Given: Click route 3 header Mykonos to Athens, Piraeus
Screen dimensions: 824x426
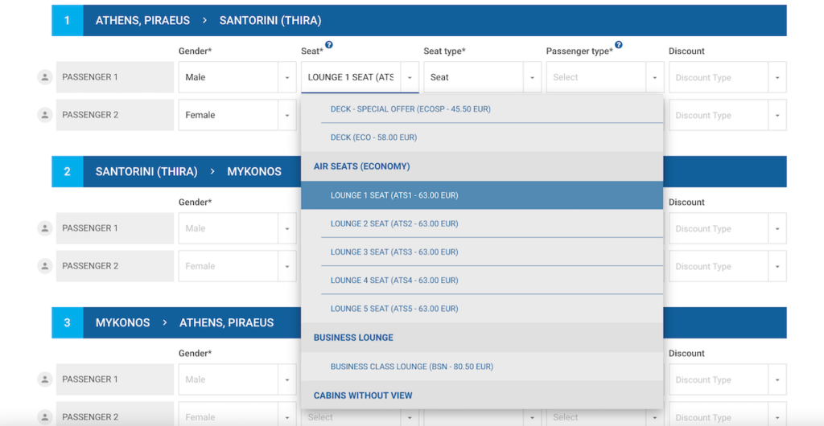Looking at the screenshot, I should [418, 322].
